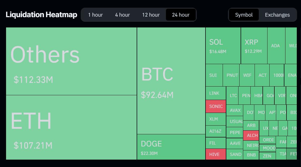Switch grouping to Exchanges
The width and height of the screenshot is (301, 167).
(277, 15)
